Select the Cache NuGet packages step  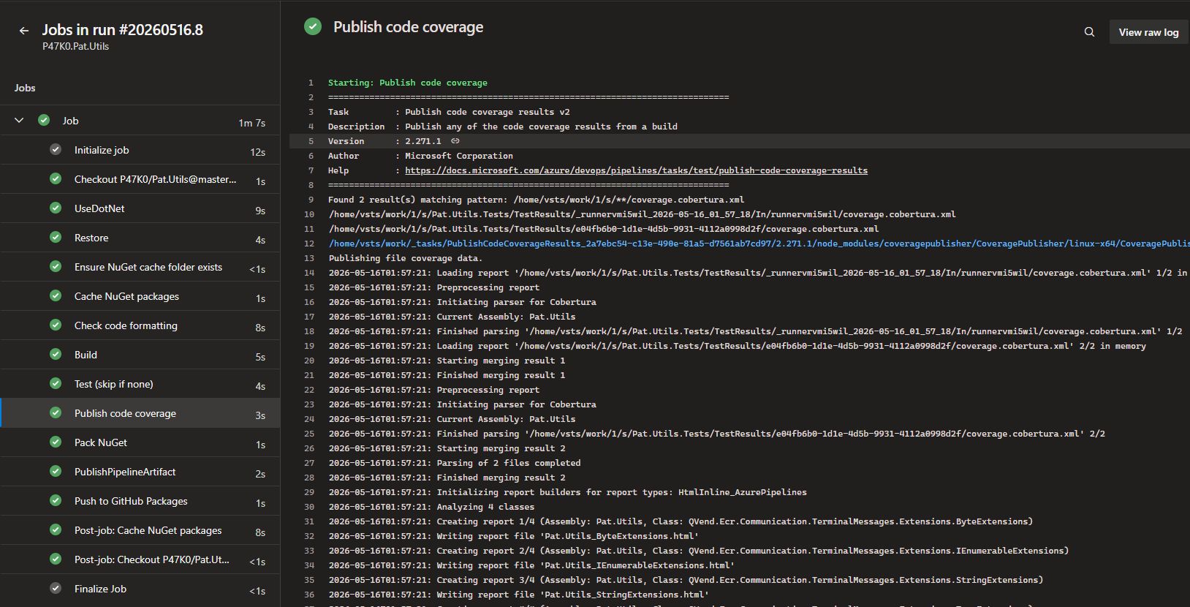click(140, 296)
